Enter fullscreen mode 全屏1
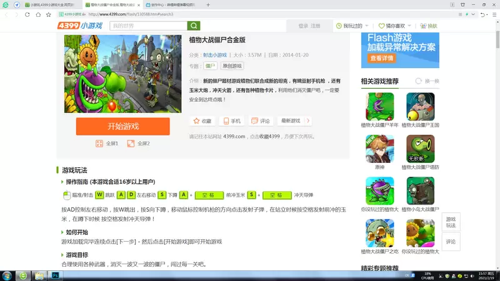500x281 pixels. click(x=107, y=144)
